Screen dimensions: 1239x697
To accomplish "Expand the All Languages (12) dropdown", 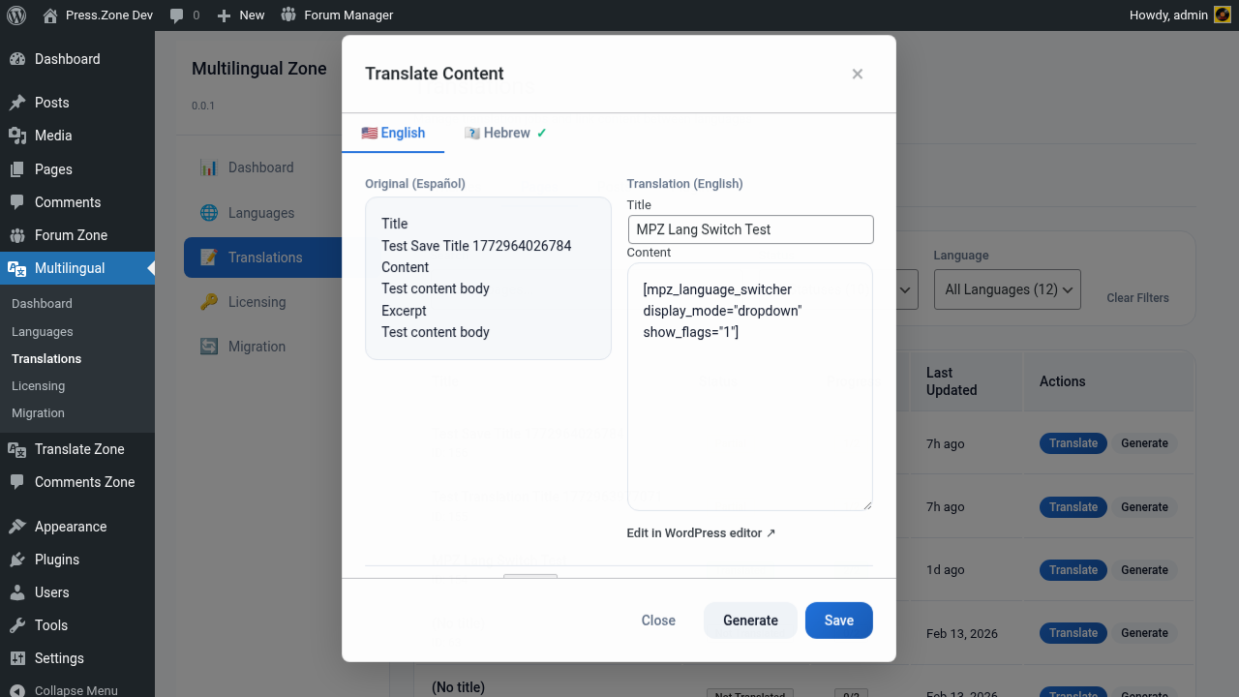I will coord(1007,289).
